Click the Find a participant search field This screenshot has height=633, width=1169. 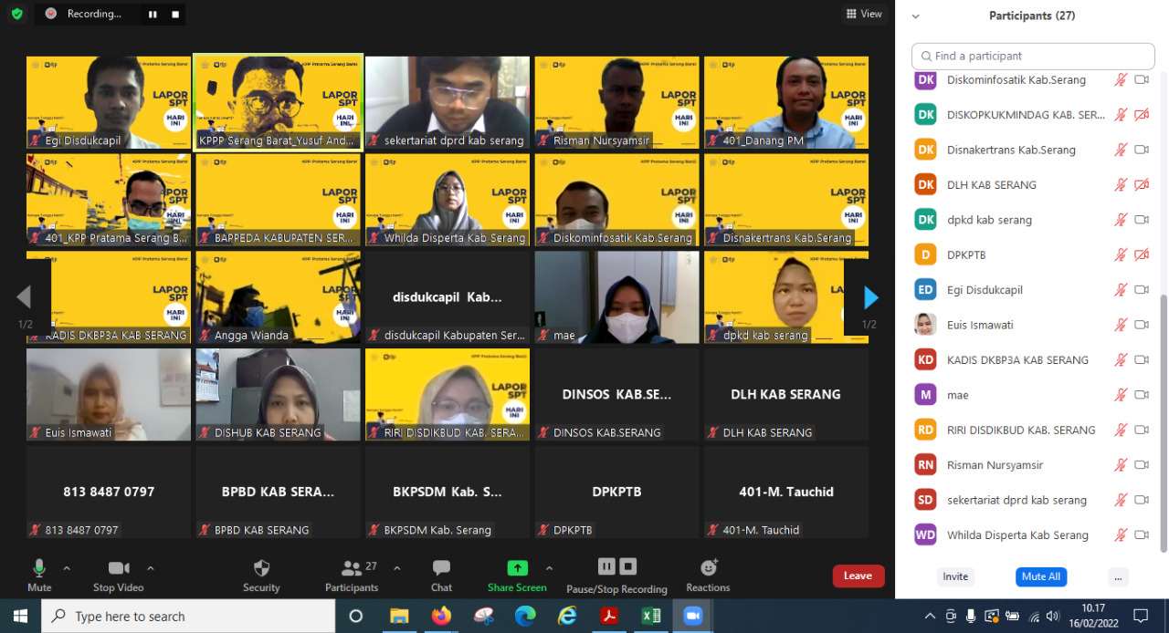point(1033,56)
